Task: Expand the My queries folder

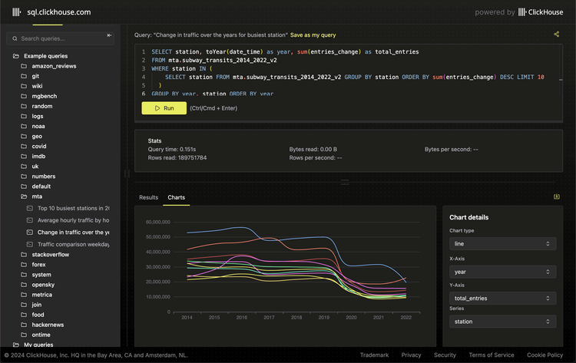Action: [x=38, y=345]
